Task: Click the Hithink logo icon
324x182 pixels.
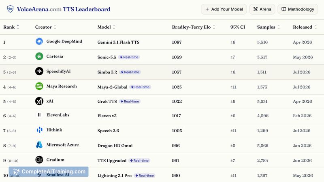Action: click(39, 130)
